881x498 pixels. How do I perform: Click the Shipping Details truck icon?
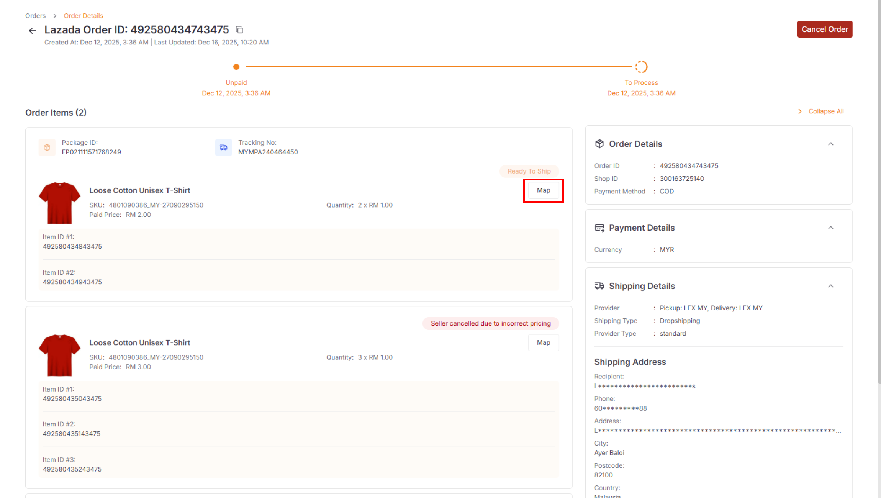pyautogui.click(x=599, y=286)
